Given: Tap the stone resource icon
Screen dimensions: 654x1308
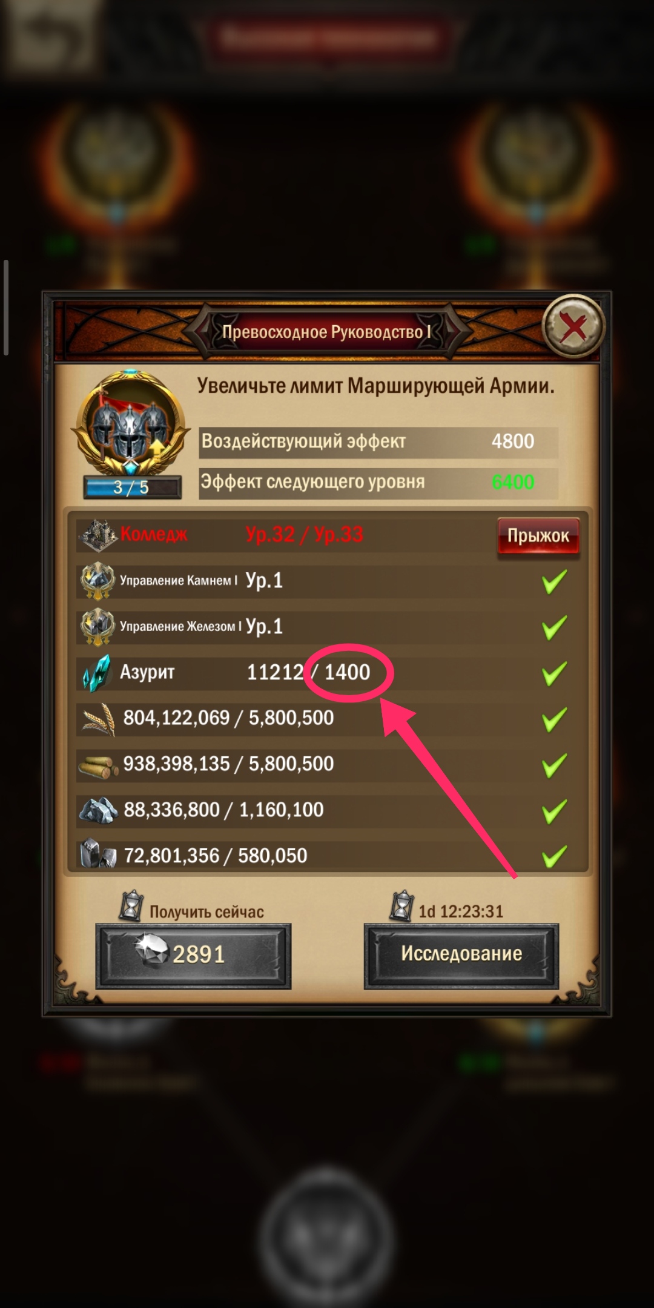Looking at the screenshot, I should coord(99,811).
